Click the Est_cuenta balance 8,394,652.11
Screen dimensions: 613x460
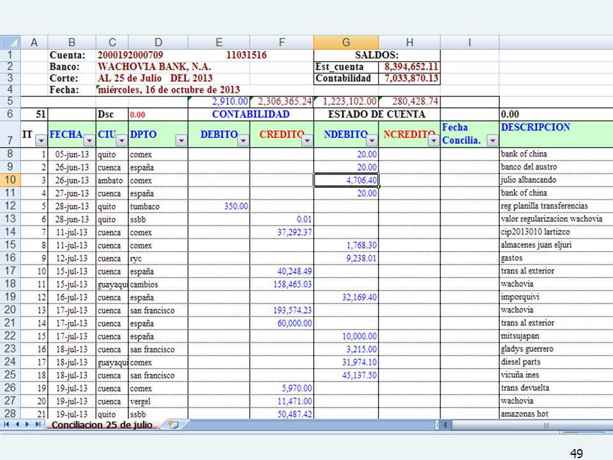coord(411,67)
